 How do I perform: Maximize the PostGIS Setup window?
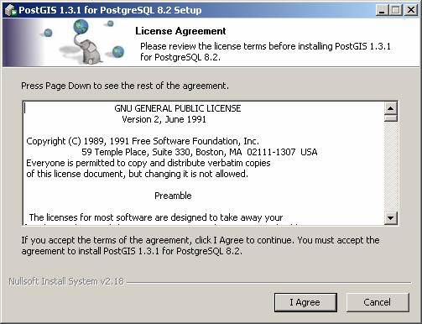coord(396,10)
